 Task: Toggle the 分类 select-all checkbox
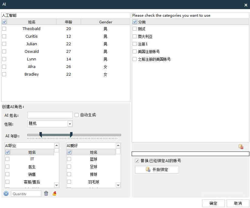pos(135,22)
